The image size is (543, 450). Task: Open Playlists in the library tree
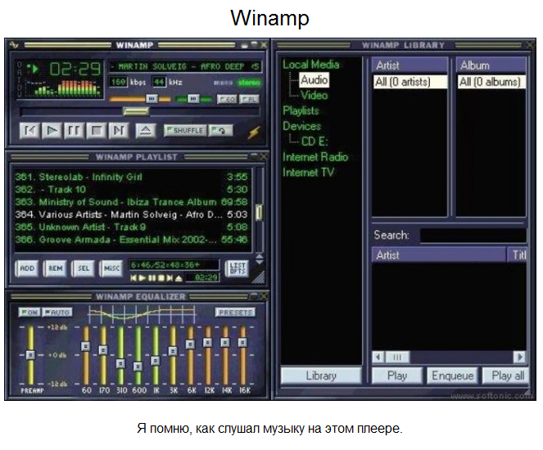(x=301, y=110)
